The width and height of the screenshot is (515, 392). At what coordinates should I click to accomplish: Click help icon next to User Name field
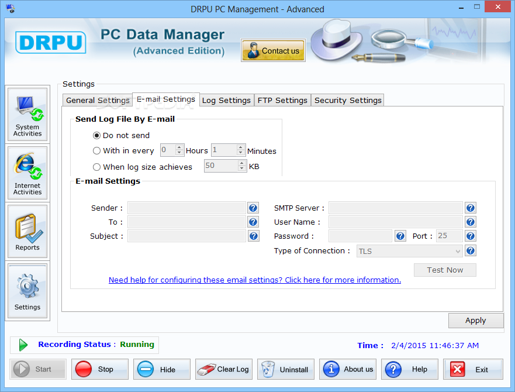pyautogui.click(x=471, y=222)
